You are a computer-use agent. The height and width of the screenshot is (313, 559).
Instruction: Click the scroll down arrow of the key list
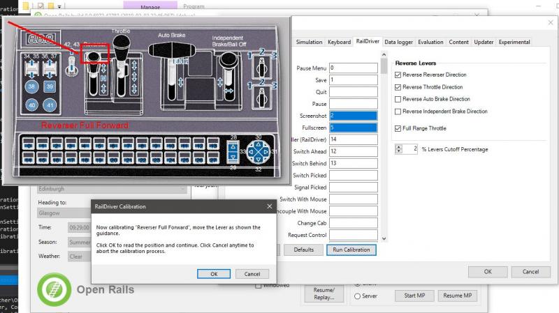(x=384, y=238)
